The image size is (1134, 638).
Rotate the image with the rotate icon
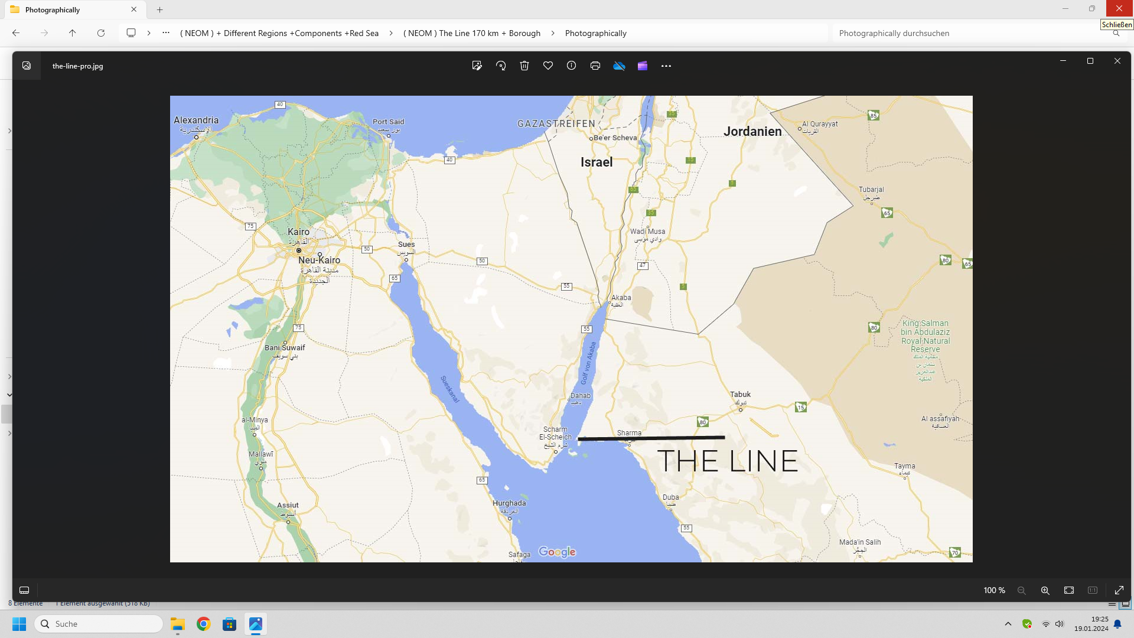point(501,66)
